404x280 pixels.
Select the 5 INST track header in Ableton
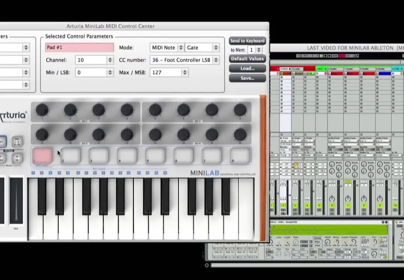coord(321,69)
